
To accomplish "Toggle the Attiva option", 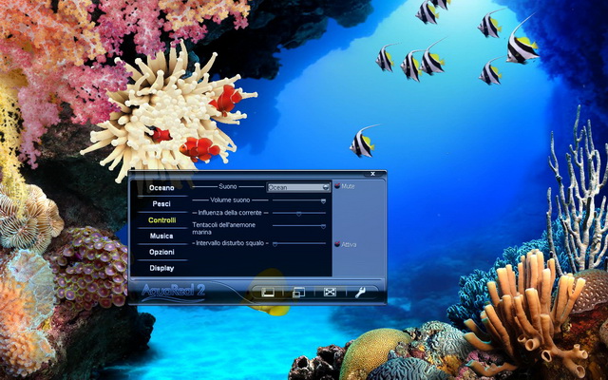I will click(336, 244).
